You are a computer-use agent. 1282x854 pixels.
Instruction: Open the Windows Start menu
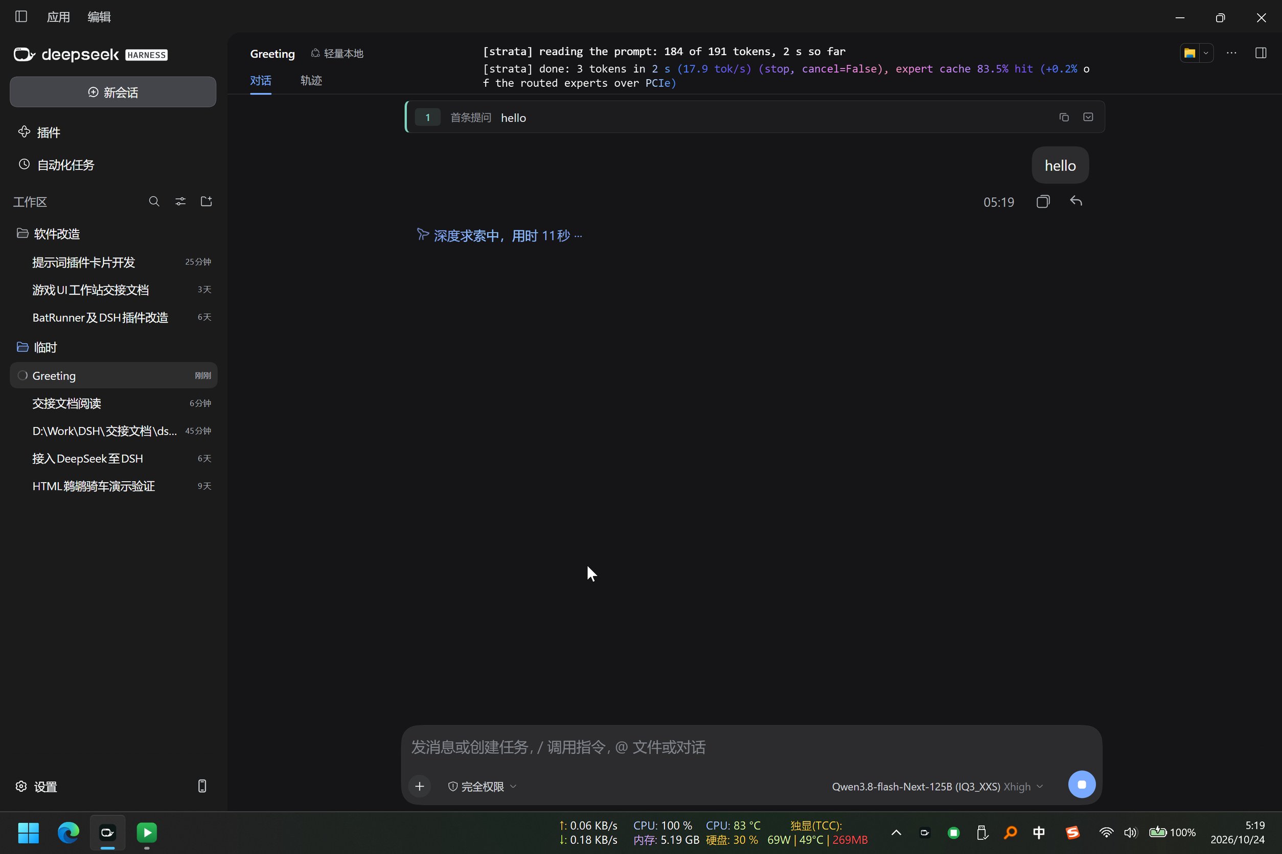(x=28, y=832)
